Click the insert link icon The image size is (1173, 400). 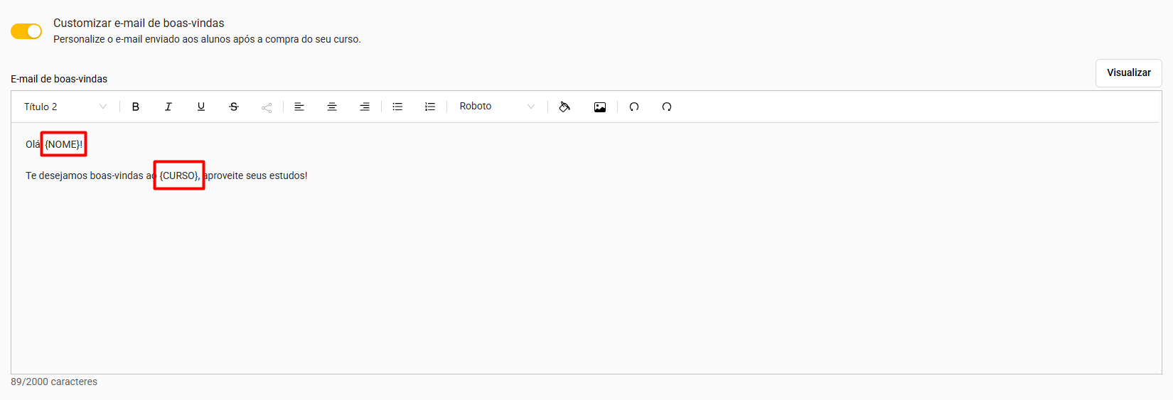pyautogui.click(x=267, y=107)
